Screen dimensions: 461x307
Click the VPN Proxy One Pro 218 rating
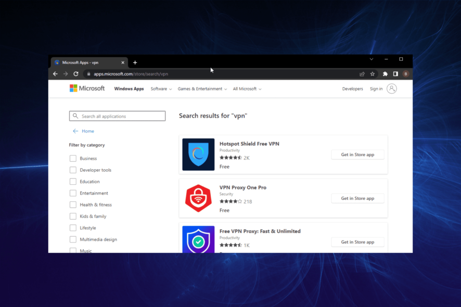click(x=236, y=202)
